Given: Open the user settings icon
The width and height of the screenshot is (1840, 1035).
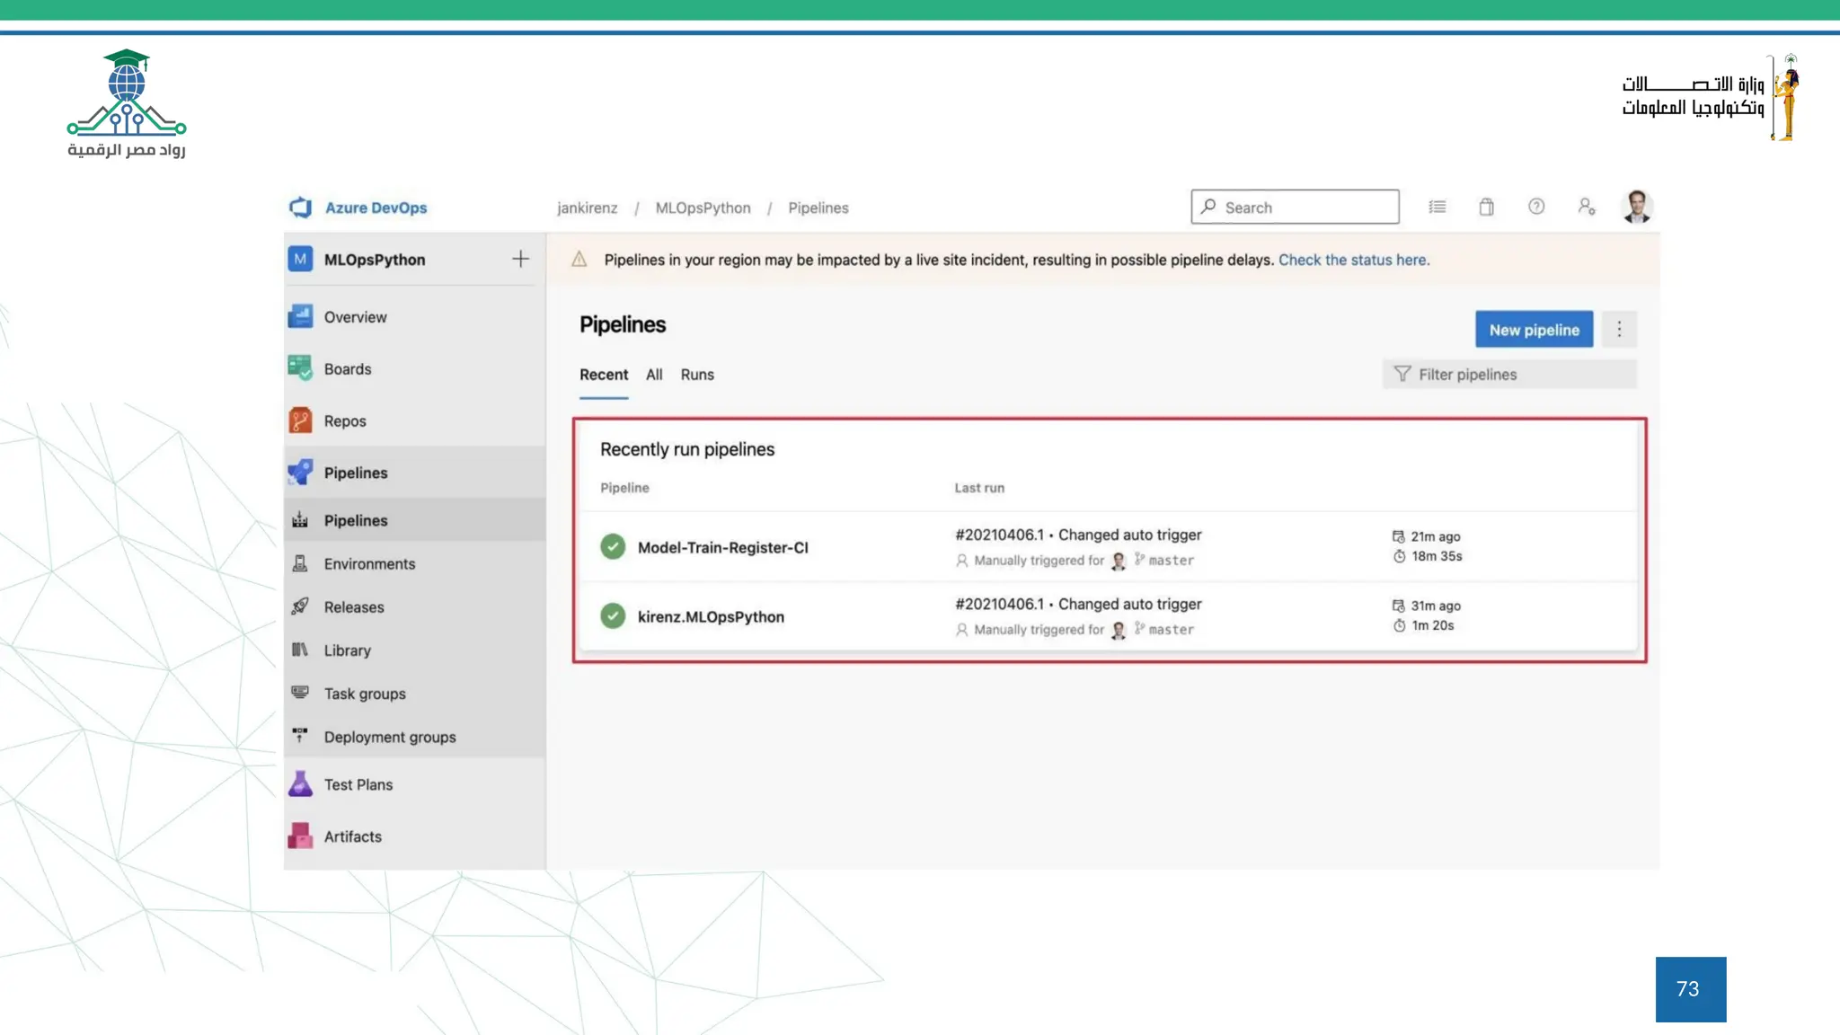Looking at the screenshot, I should [x=1586, y=207].
